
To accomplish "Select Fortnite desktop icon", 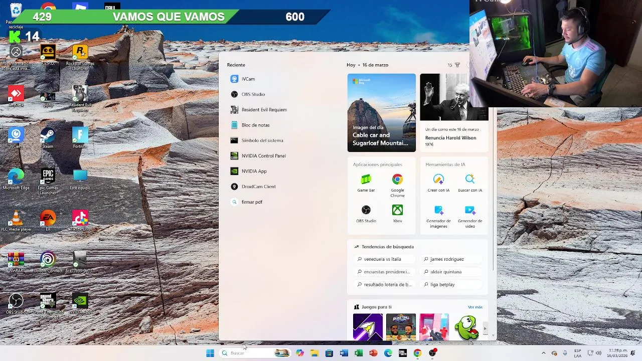I will 80,138.
